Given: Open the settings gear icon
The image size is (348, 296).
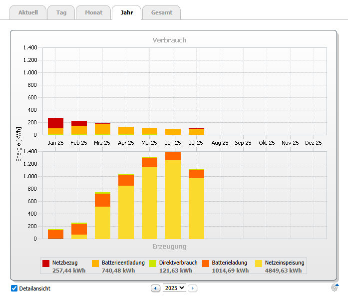Looking at the screenshot, I should (335, 288).
